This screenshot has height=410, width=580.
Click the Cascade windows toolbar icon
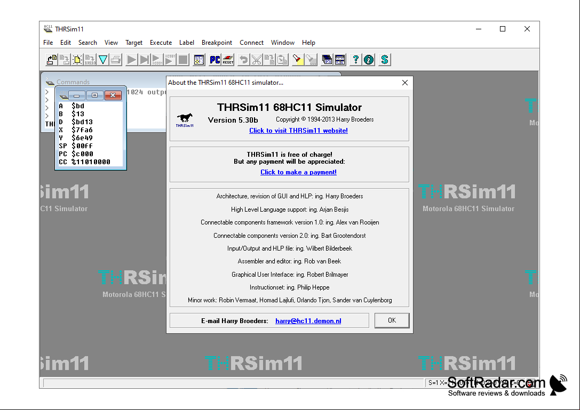[327, 60]
